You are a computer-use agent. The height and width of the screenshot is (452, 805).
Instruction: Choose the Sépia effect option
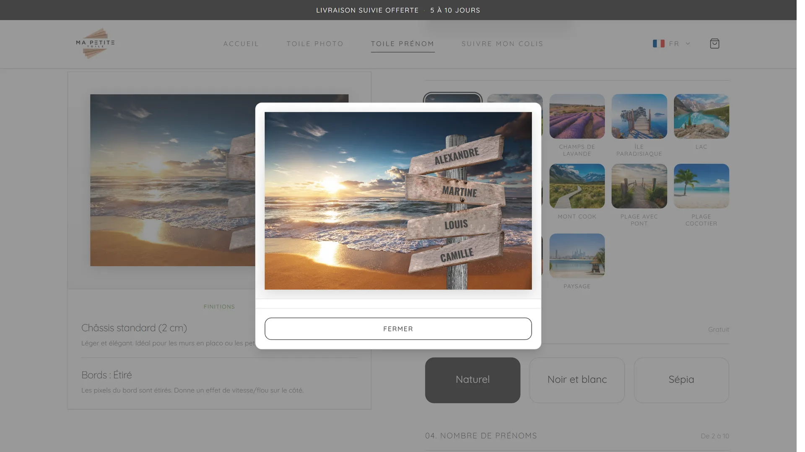click(681, 380)
